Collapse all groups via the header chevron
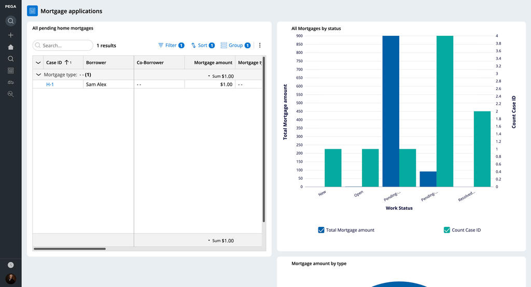This screenshot has width=531, height=287. (x=38, y=63)
